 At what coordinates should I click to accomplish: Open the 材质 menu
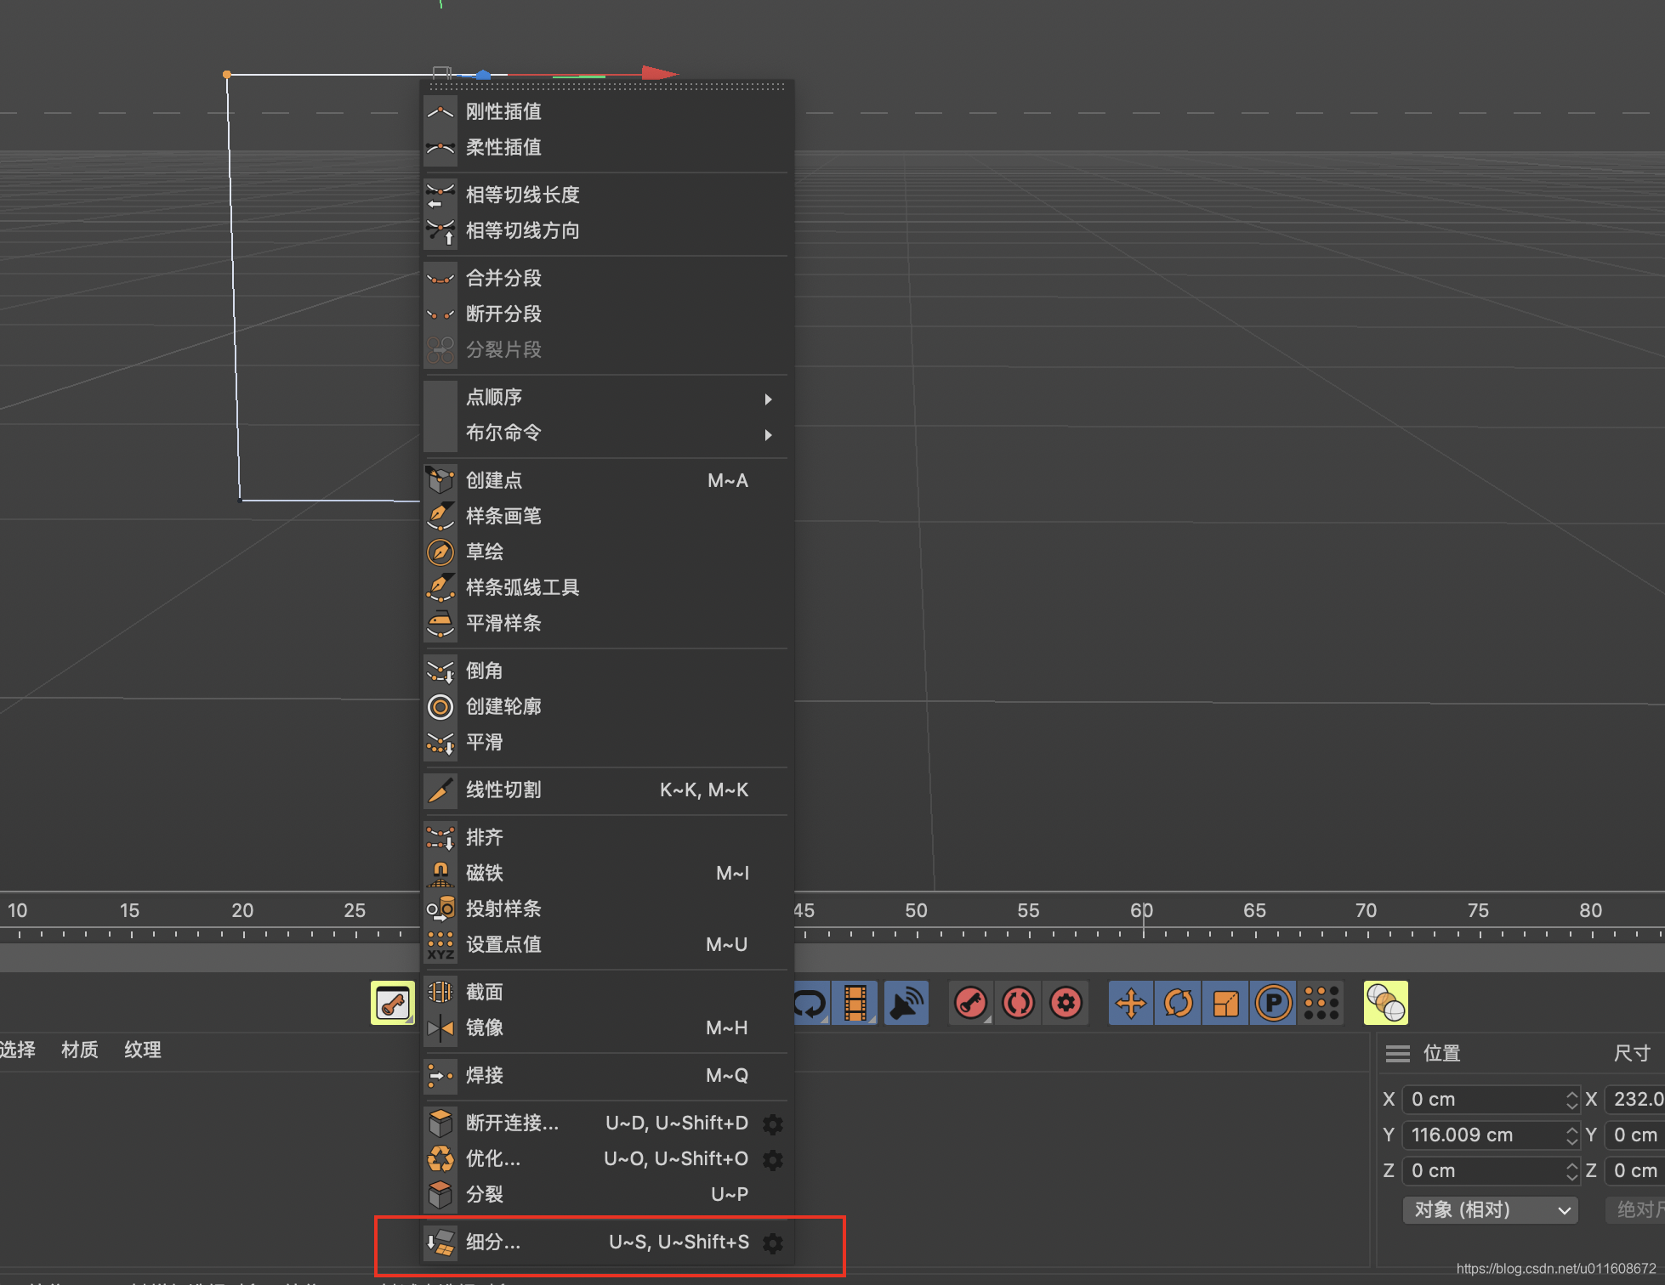coord(80,1050)
